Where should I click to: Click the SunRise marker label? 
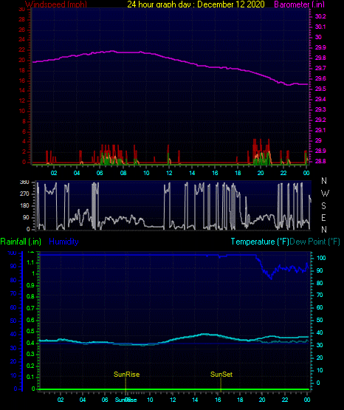(126, 375)
